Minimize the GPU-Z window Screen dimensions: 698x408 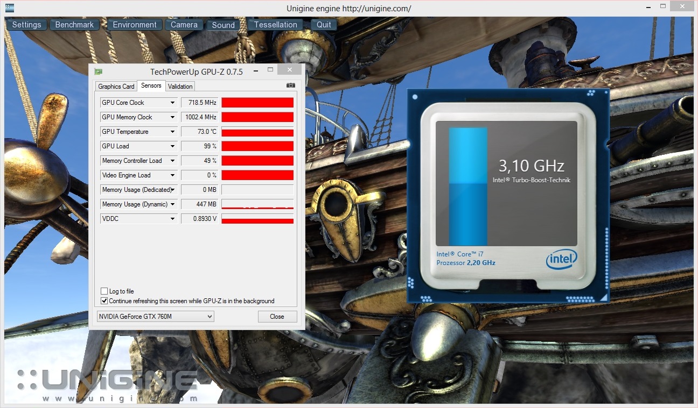click(x=256, y=70)
